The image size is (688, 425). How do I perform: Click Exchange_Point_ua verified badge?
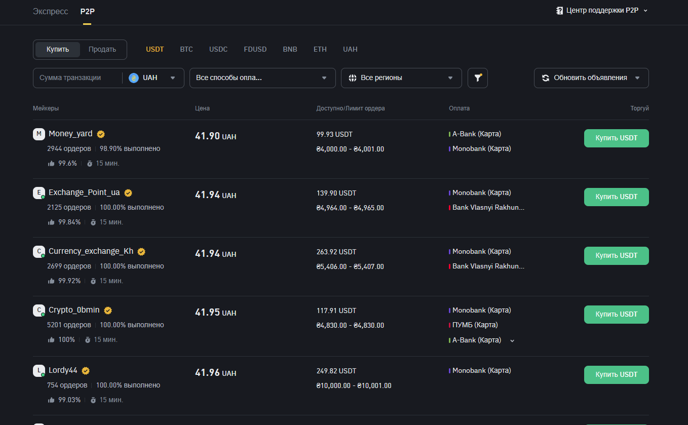(x=128, y=193)
